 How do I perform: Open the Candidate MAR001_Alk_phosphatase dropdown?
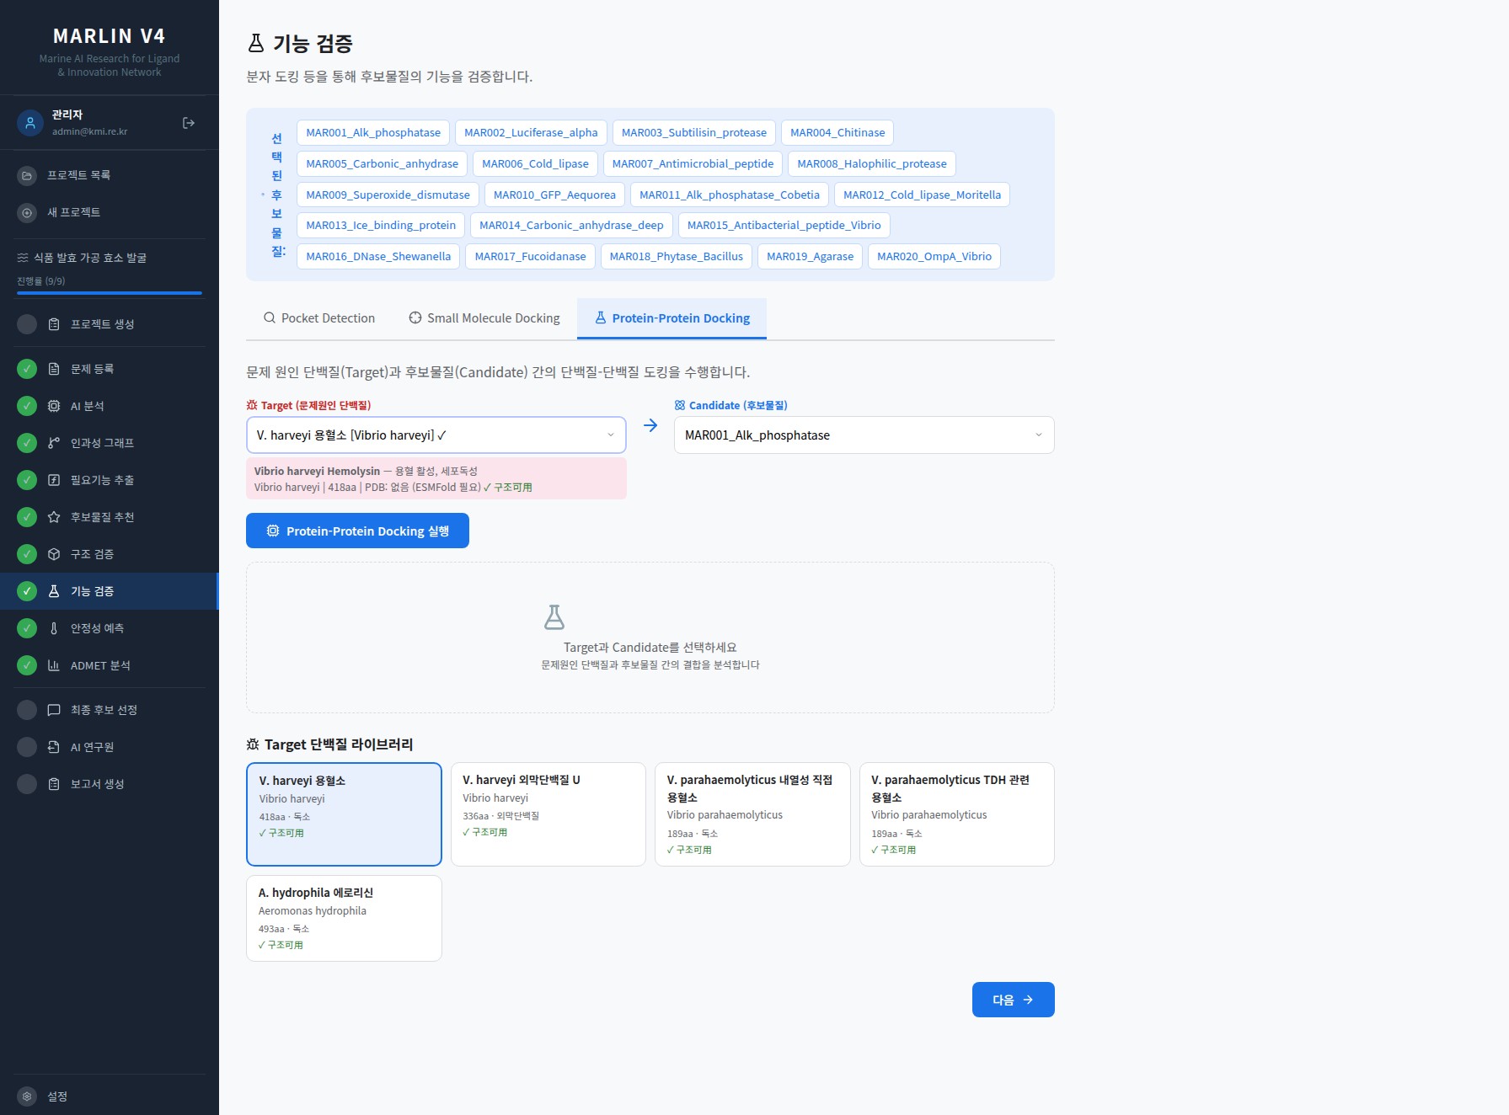(x=864, y=435)
